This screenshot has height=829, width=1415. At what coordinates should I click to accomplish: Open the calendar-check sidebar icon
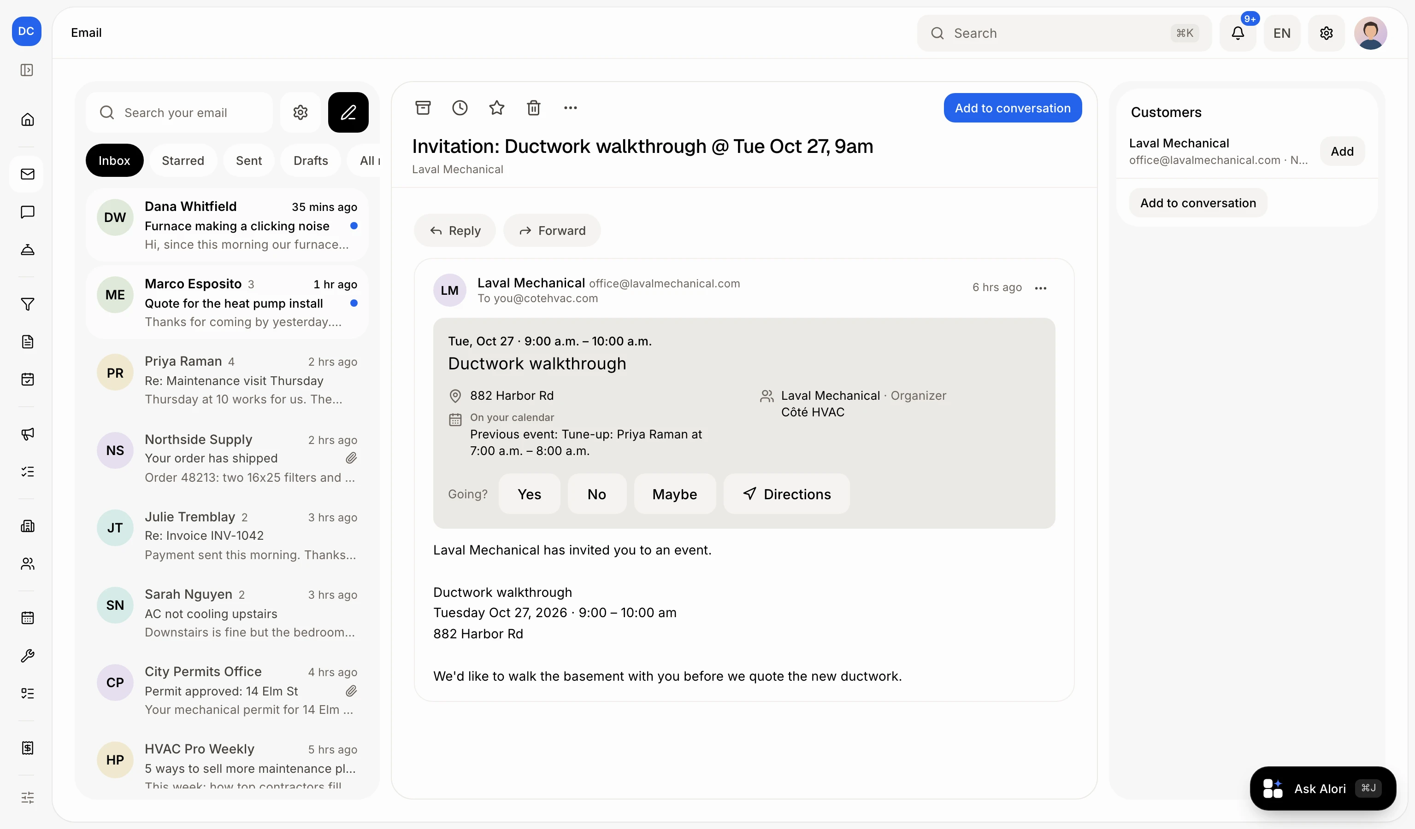[x=27, y=379]
